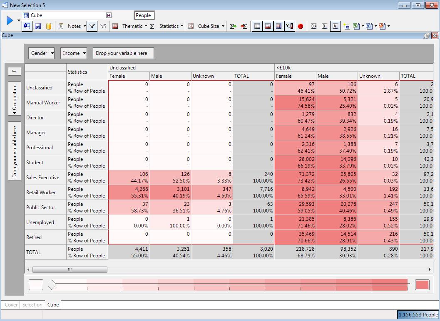
Task: Toggle the funnel filter button
Action: (x=92, y=26)
